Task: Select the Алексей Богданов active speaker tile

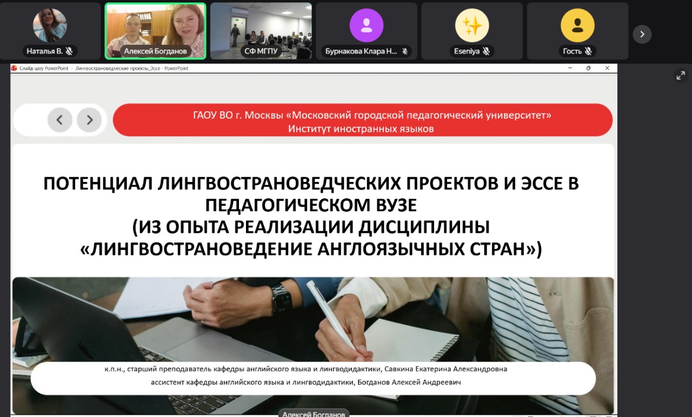Action: tap(156, 30)
